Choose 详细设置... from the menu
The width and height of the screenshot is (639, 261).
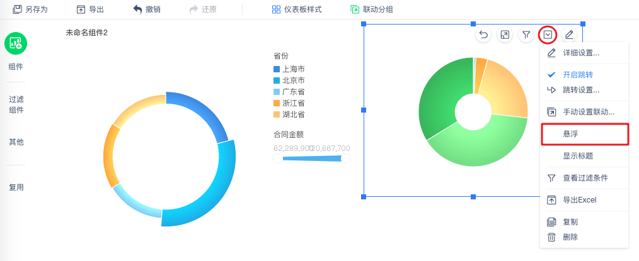click(x=584, y=53)
